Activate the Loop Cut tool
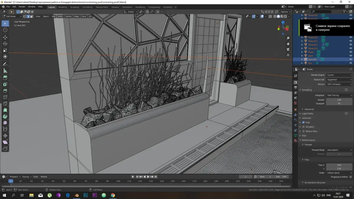The width and height of the screenshot is (354, 199). click(5, 97)
